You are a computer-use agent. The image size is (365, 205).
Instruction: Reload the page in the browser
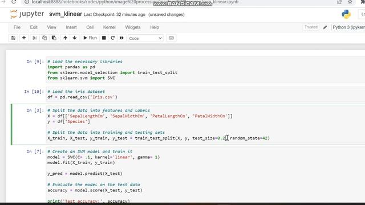point(14,2)
